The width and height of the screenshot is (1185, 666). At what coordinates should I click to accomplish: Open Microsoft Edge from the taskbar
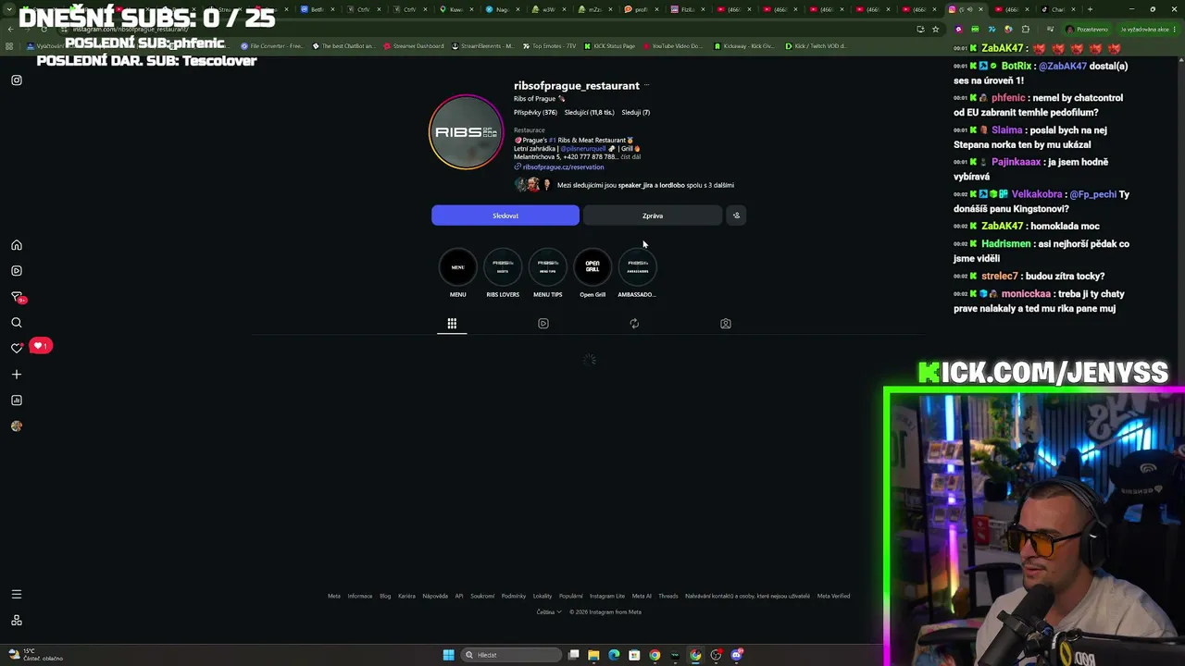[x=614, y=655]
